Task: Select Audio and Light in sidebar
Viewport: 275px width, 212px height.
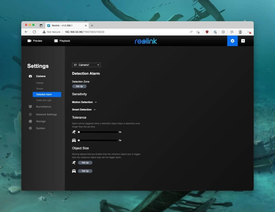Action: (44, 100)
